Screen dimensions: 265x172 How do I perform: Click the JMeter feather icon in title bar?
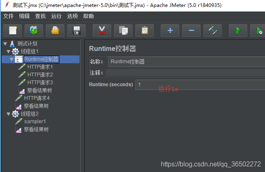point(7,5)
